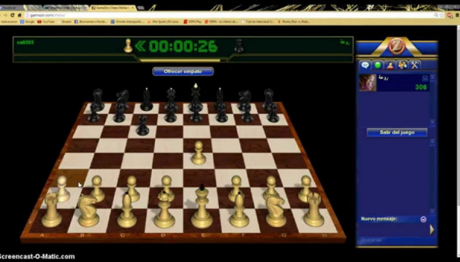Select the white pawn on h2
This screenshot has height=262, width=460.
coord(305,189)
